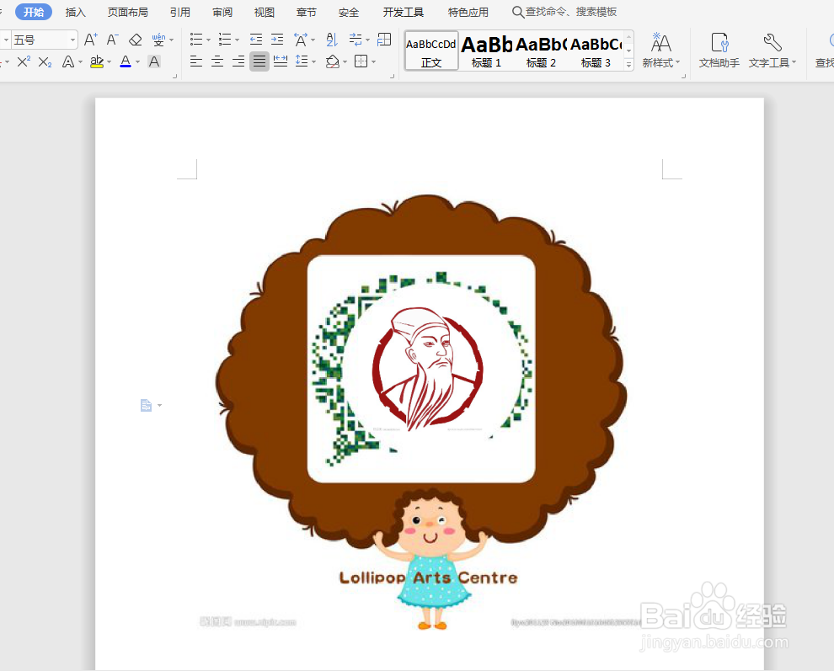The width and height of the screenshot is (834, 671).
Task: Apply paragraph borders icon
Action: tap(361, 61)
